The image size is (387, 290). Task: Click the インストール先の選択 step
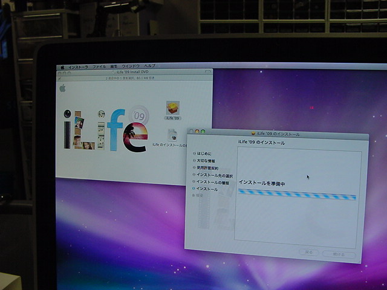click(x=213, y=175)
